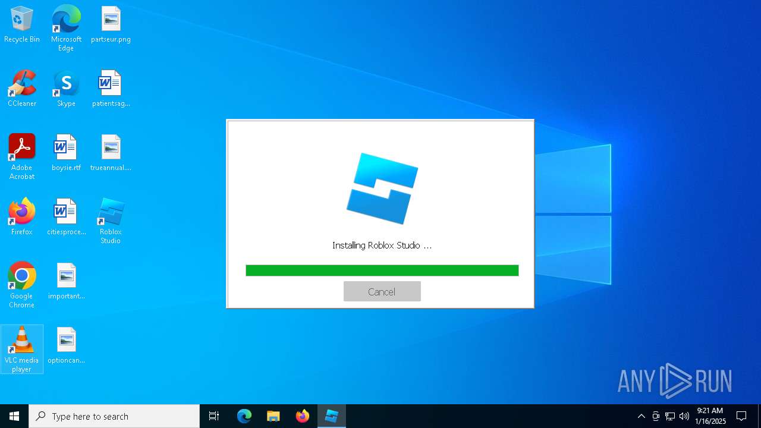Select the optioncan... image file
This screenshot has width=761, height=428.
[x=66, y=346]
